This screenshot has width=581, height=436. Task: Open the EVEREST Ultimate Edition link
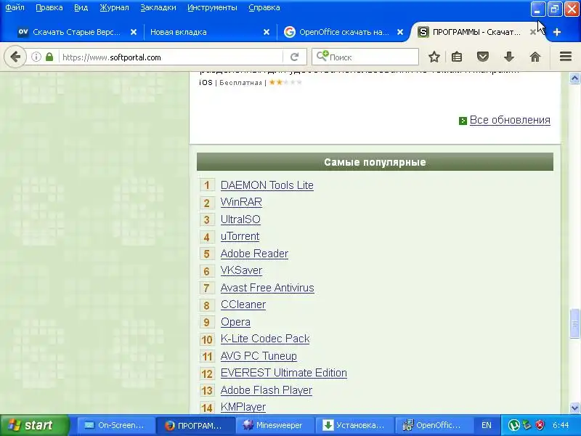click(283, 373)
